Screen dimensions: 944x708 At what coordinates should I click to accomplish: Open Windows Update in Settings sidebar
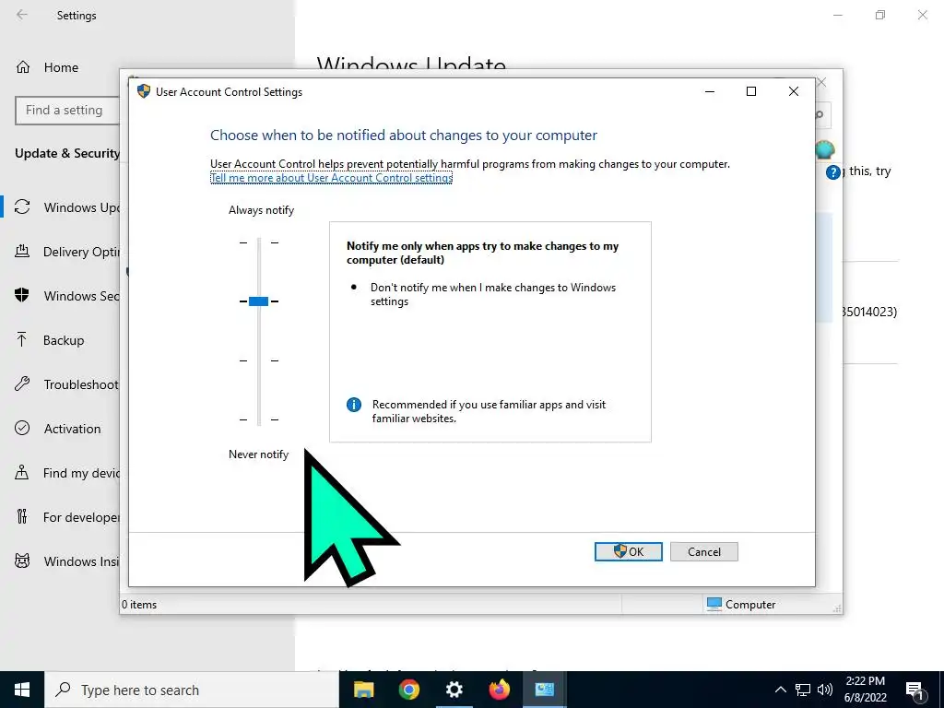click(x=66, y=207)
